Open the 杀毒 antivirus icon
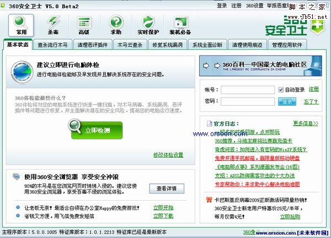 click(x=53, y=25)
